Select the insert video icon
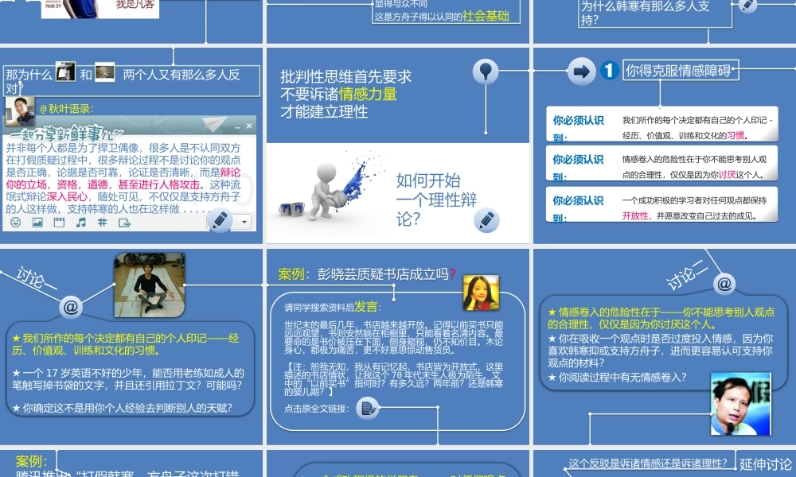 tap(57, 222)
